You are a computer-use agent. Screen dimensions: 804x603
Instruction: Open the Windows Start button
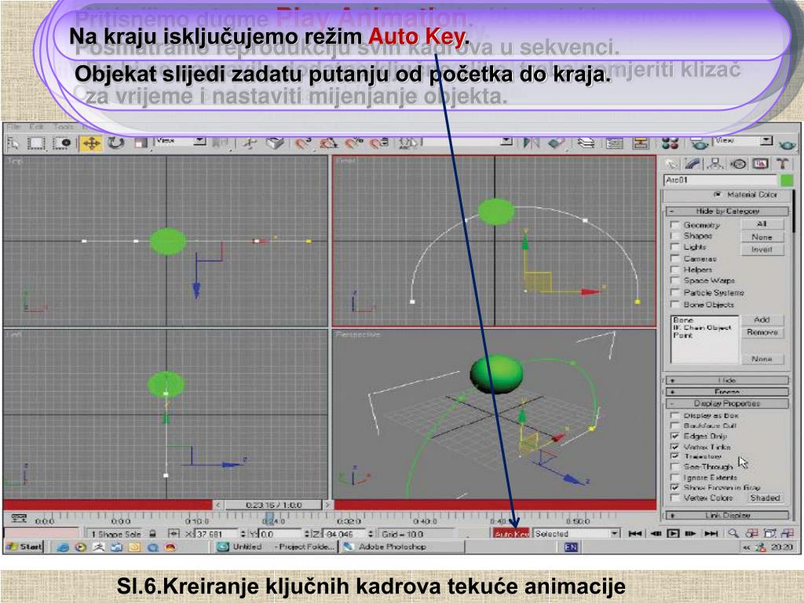point(24,546)
